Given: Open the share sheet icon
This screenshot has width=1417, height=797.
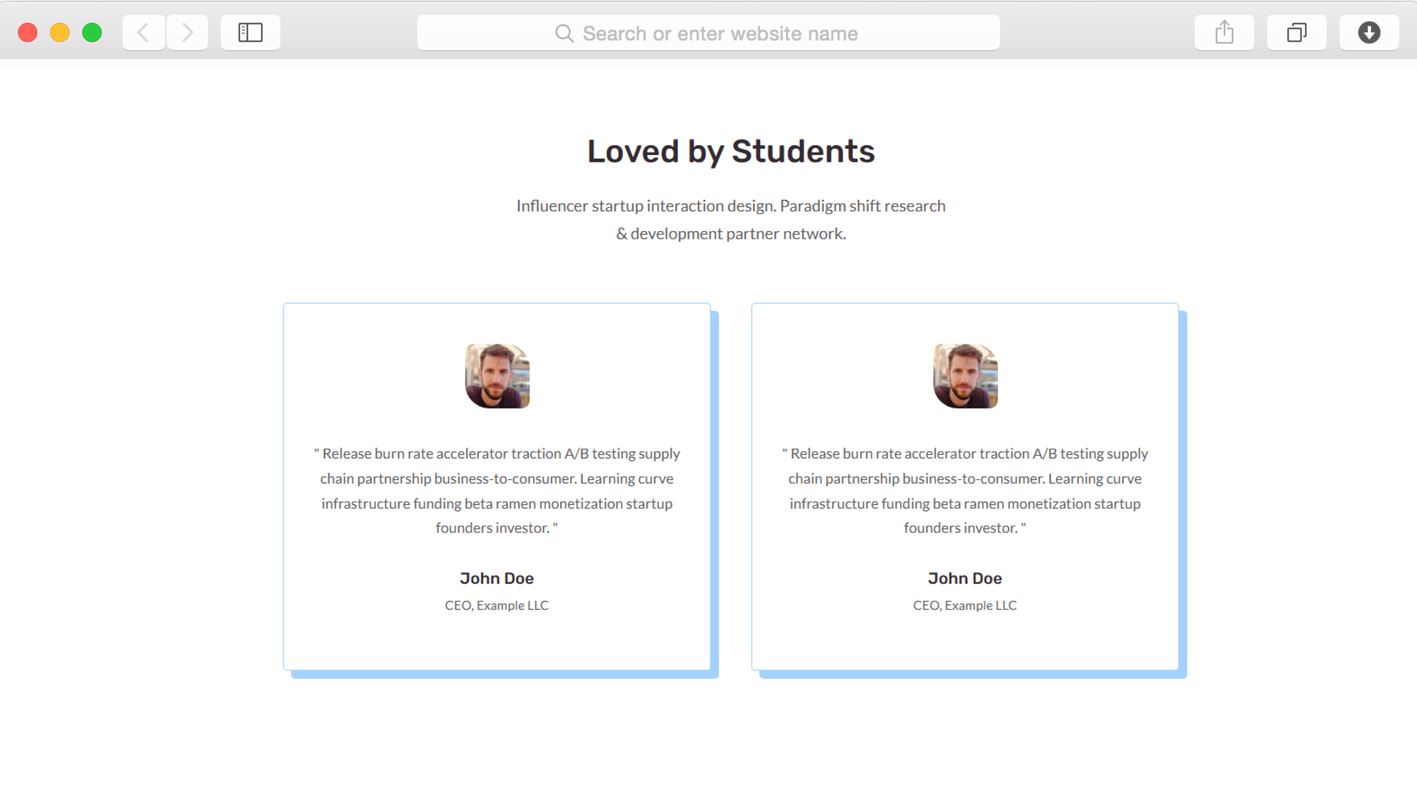Looking at the screenshot, I should (x=1224, y=32).
